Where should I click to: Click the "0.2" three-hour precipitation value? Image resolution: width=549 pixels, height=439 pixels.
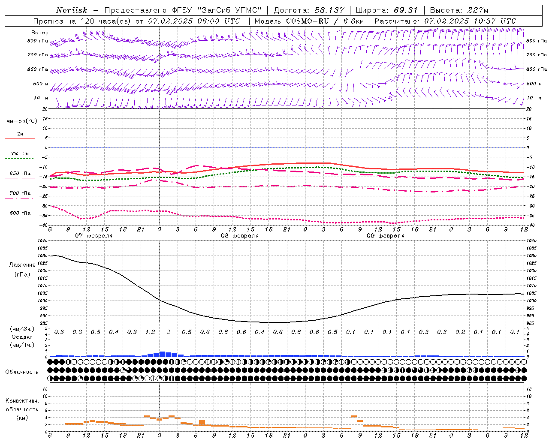(460, 332)
